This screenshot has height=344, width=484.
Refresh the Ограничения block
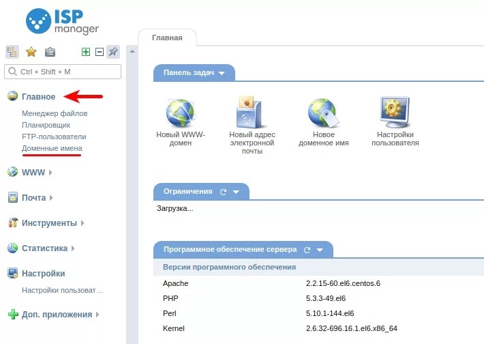[x=223, y=192]
